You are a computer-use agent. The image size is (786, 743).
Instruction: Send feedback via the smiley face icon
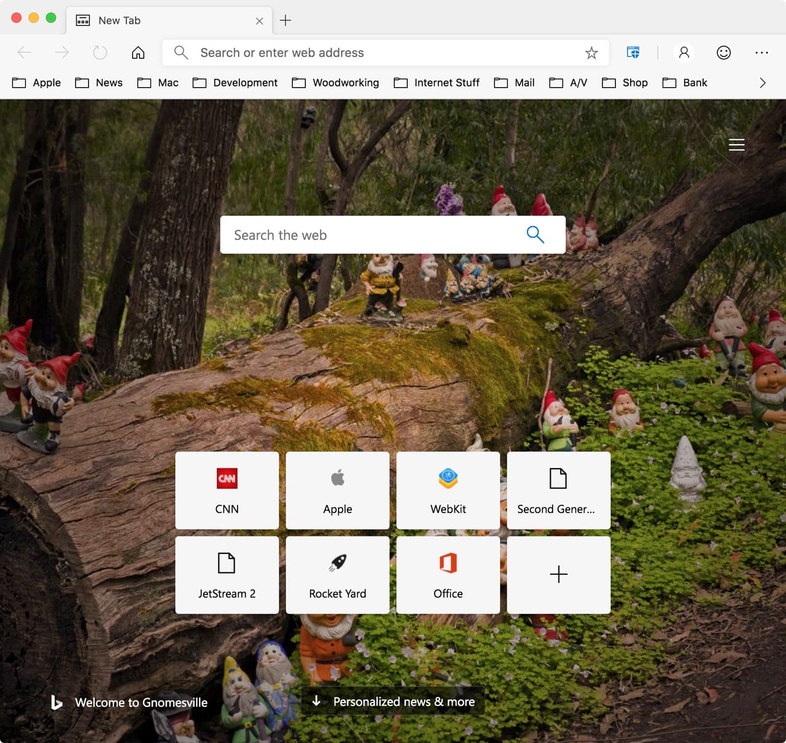tap(724, 53)
